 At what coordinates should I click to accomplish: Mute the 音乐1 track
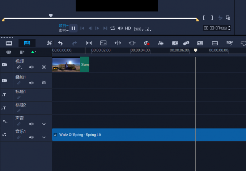[x=31, y=137]
